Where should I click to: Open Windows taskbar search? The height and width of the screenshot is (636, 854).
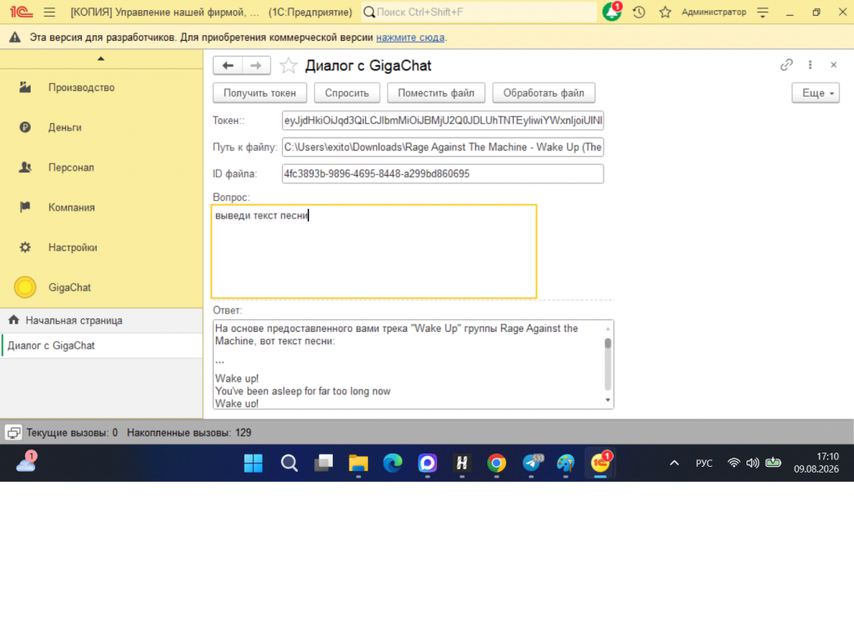[x=289, y=463]
